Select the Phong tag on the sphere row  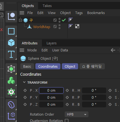click(x=71, y=20)
